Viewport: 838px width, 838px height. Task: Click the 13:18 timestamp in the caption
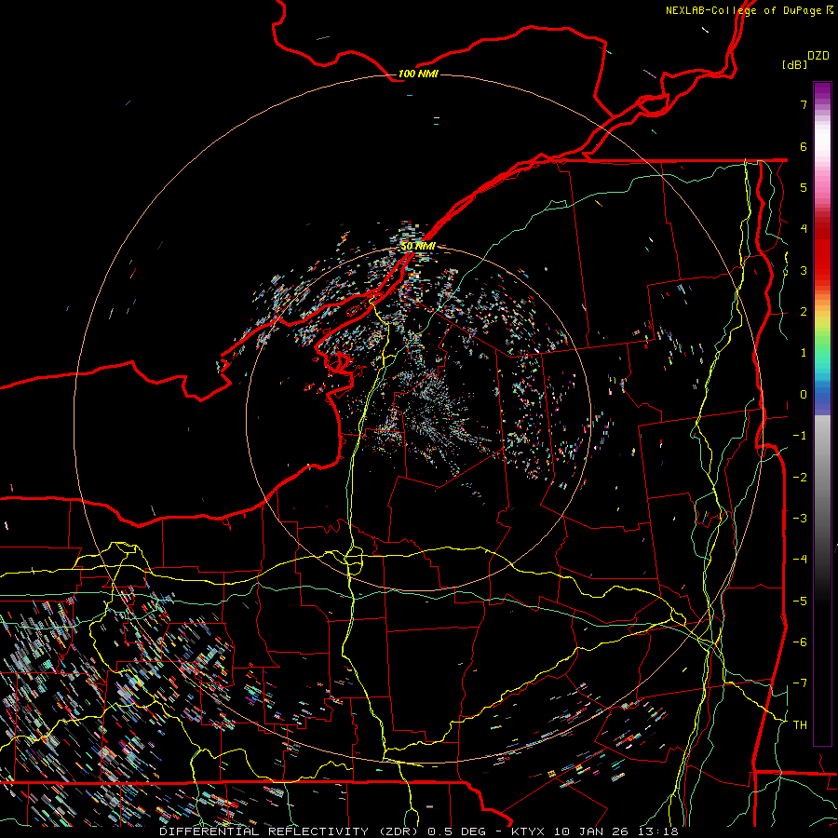659,831
